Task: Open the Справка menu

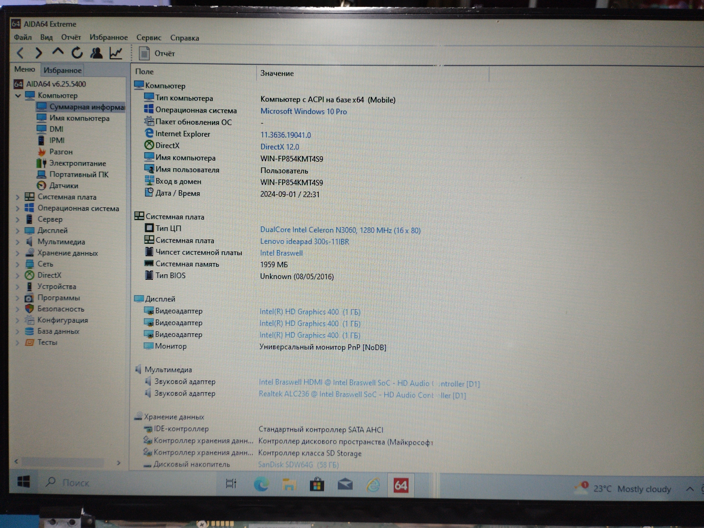Action: coord(184,38)
